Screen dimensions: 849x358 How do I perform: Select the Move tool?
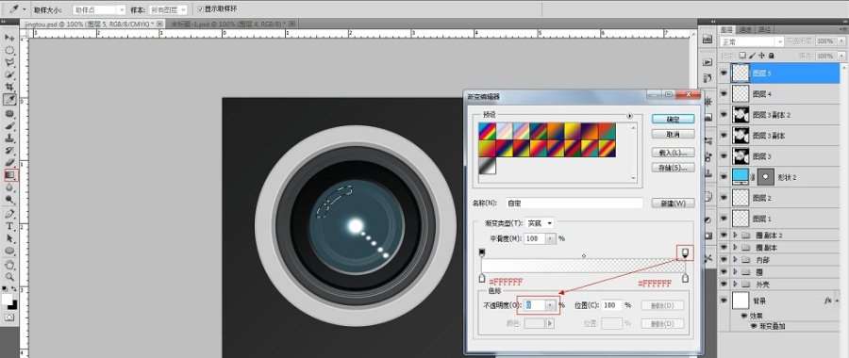click(9, 38)
